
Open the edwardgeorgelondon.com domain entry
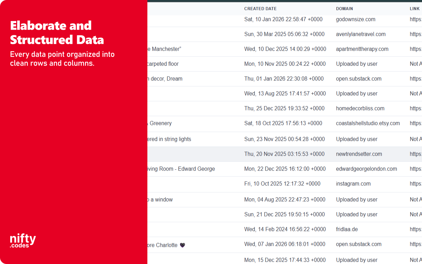[367, 169]
